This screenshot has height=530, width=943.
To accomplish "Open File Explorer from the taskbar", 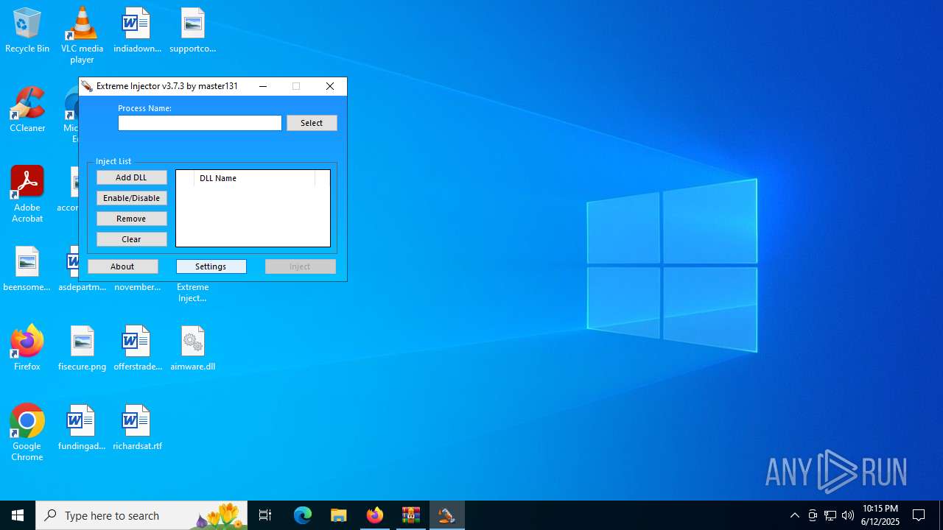I will [339, 515].
